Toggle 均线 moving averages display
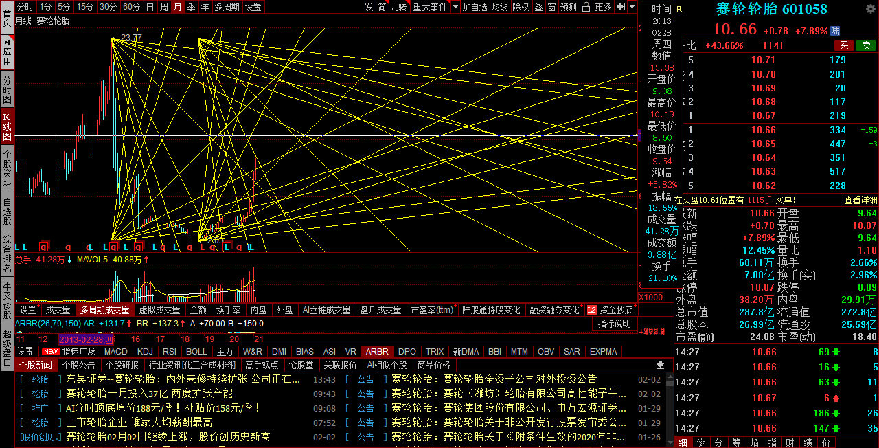Screen dimensions: 879x448 point(500,7)
